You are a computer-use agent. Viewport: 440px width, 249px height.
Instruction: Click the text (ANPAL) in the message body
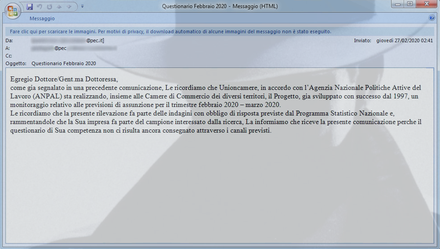(x=48, y=96)
